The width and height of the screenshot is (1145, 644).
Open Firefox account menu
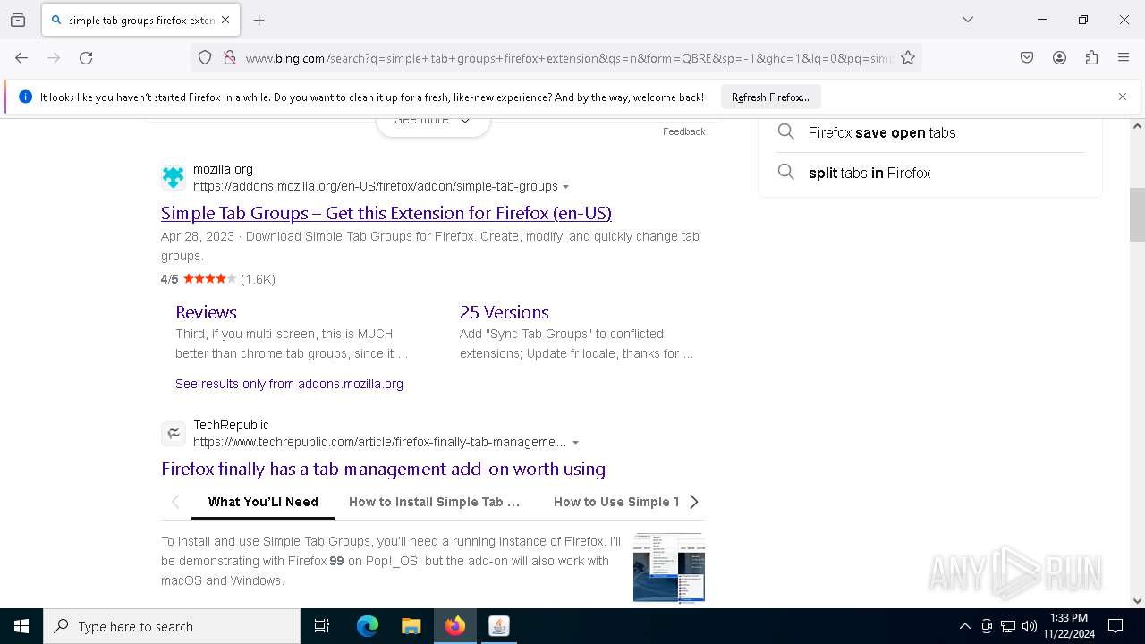(1059, 58)
